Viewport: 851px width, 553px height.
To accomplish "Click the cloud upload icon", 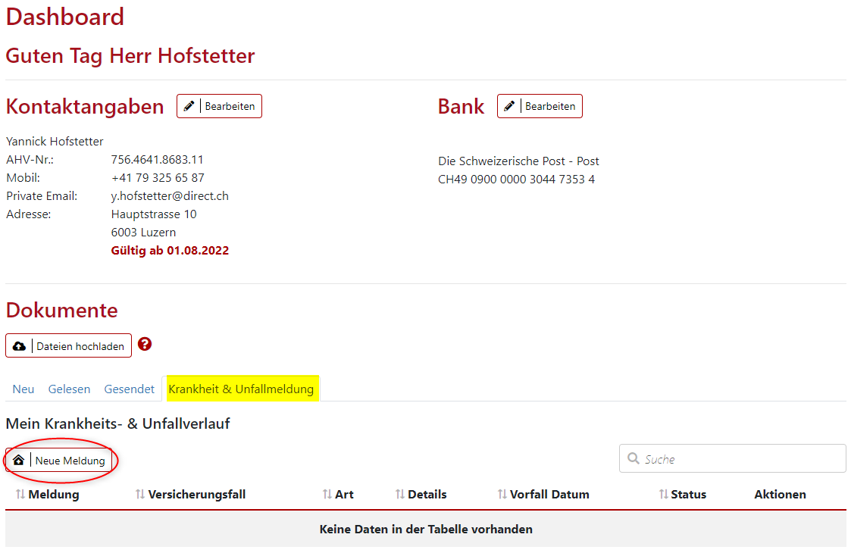I will pos(20,346).
